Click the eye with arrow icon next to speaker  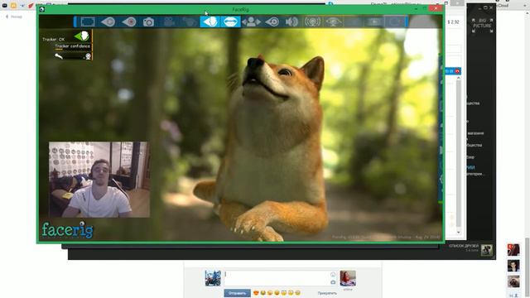point(272,22)
